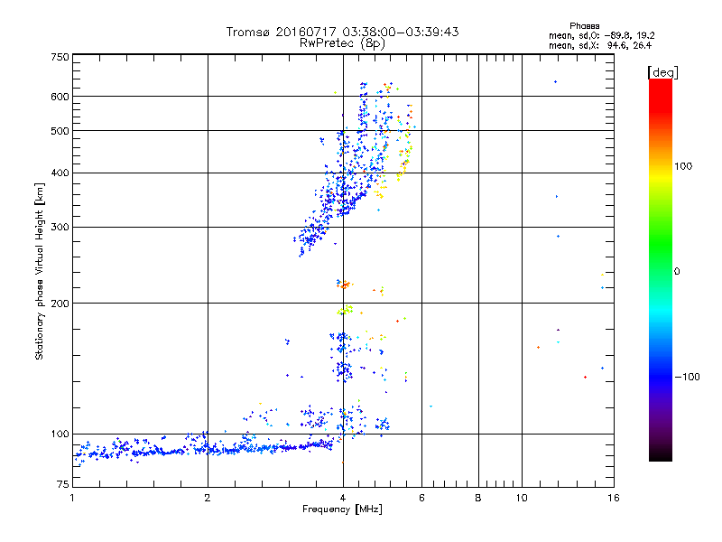
Task: Click y-axis tick label '500'
Action: [60, 131]
